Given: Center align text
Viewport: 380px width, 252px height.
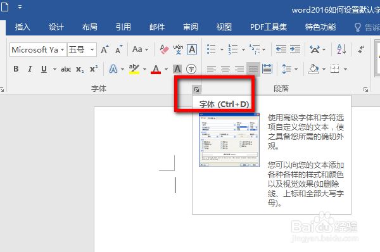Looking at the screenshot, I should coord(225,69).
